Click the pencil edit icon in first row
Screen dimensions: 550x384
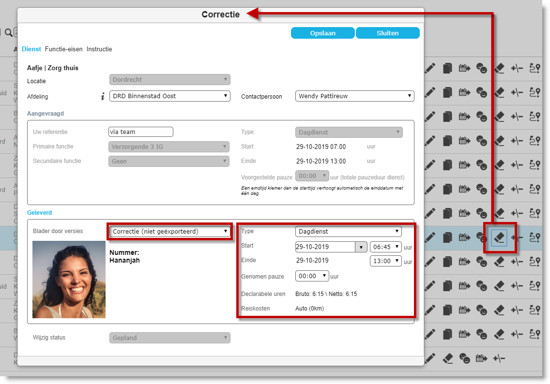[430, 68]
